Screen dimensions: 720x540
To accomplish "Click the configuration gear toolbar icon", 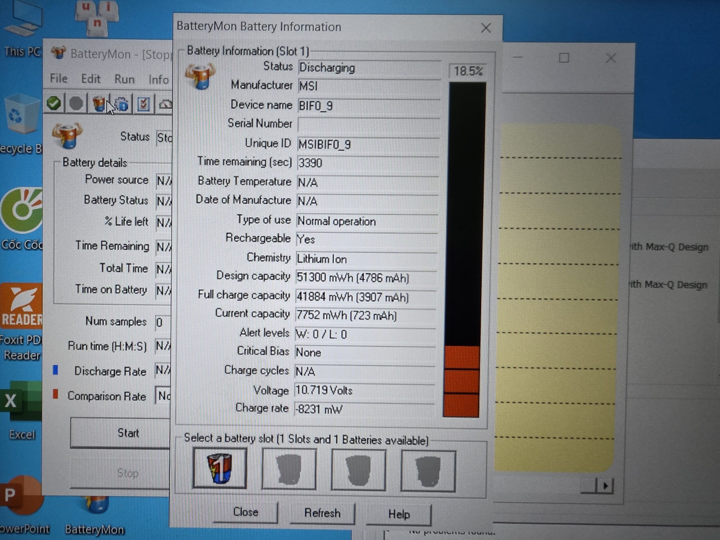I will tap(121, 105).
